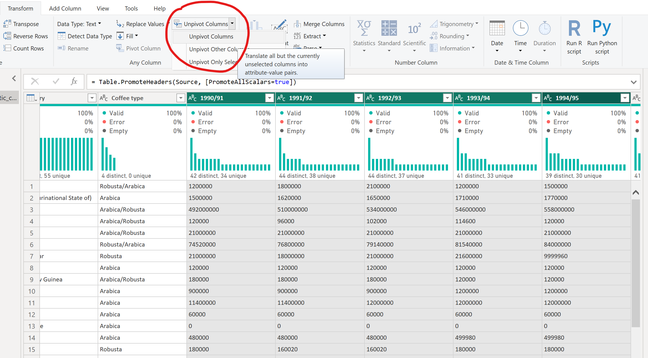Expand the formula bar chevron
This screenshot has width=648, height=358.
coord(633,82)
